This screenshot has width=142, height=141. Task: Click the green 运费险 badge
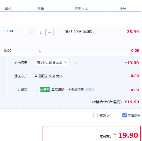[x=45, y=90]
